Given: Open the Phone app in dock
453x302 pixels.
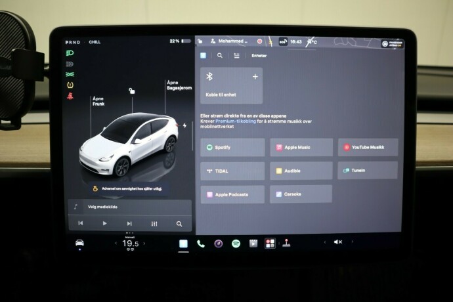Looking at the screenshot, I should tap(200, 244).
